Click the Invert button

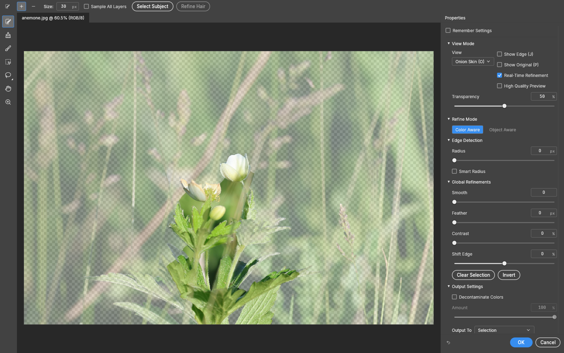click(x=509, y=275)
